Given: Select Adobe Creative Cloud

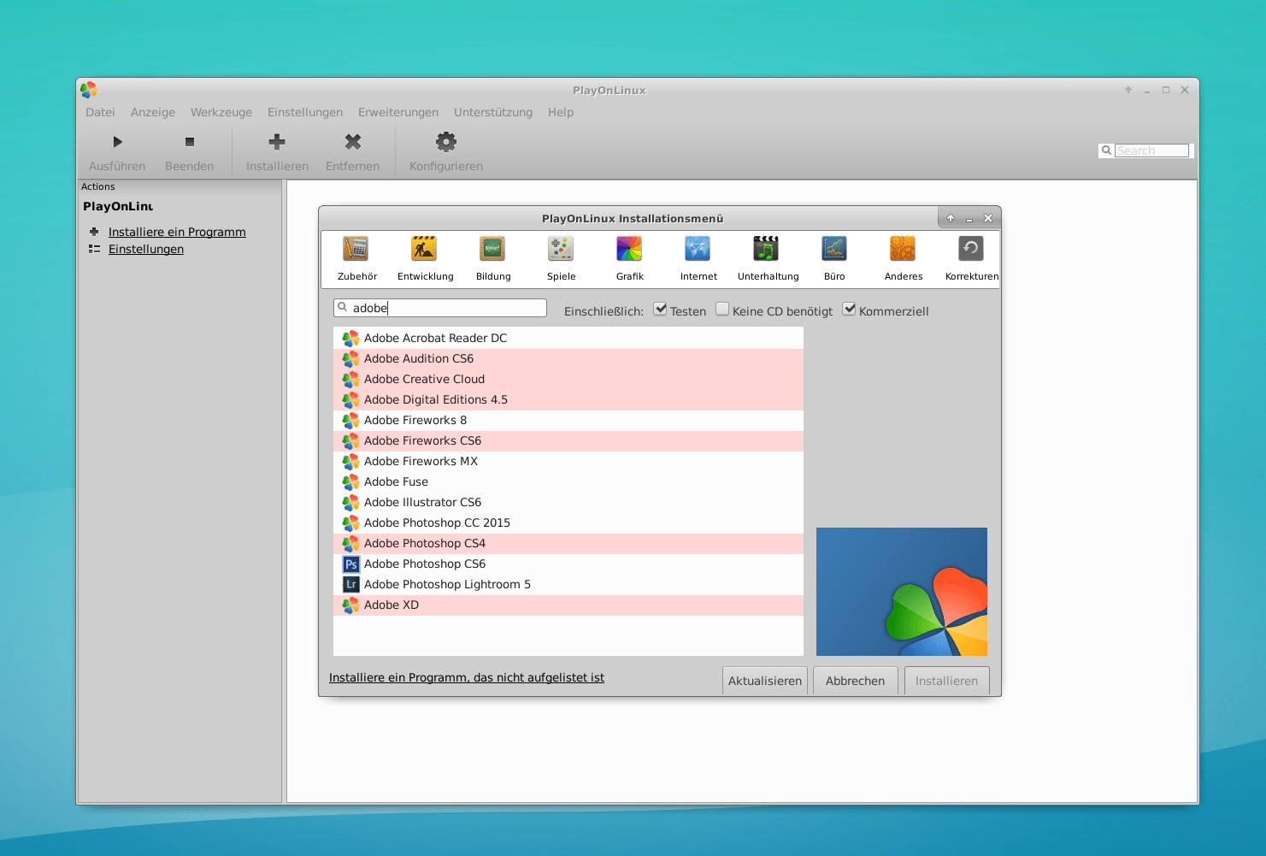Looking at the screenshot, I should point(568,380).
